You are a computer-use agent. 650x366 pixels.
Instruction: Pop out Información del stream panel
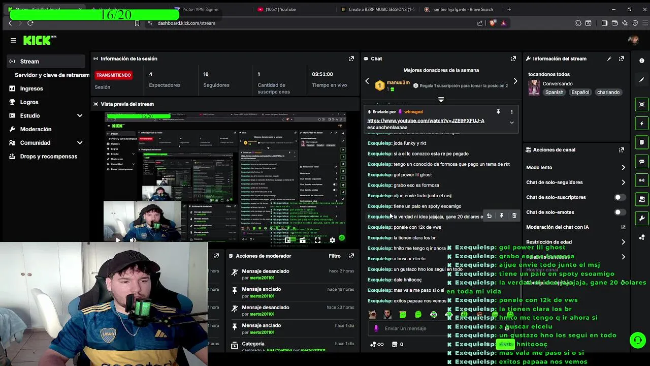click(x=622, y=58)
